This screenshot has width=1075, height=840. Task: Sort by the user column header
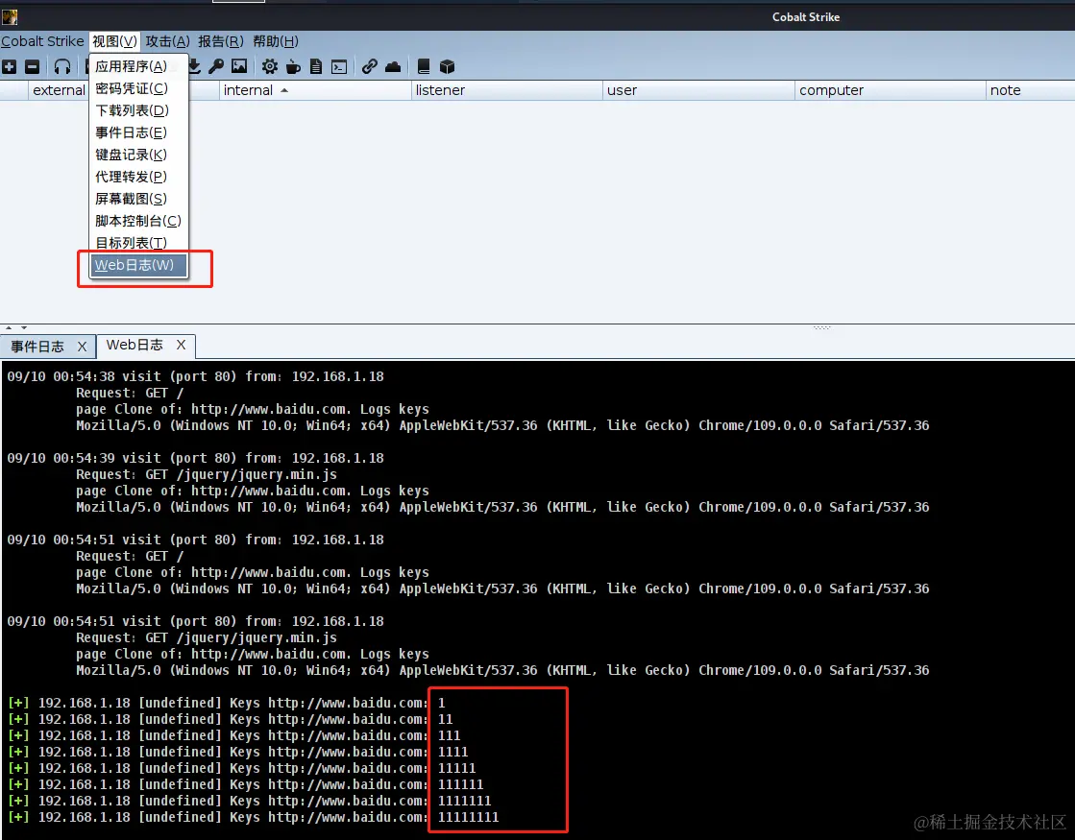pyautogui.click(x=698, y=90)
